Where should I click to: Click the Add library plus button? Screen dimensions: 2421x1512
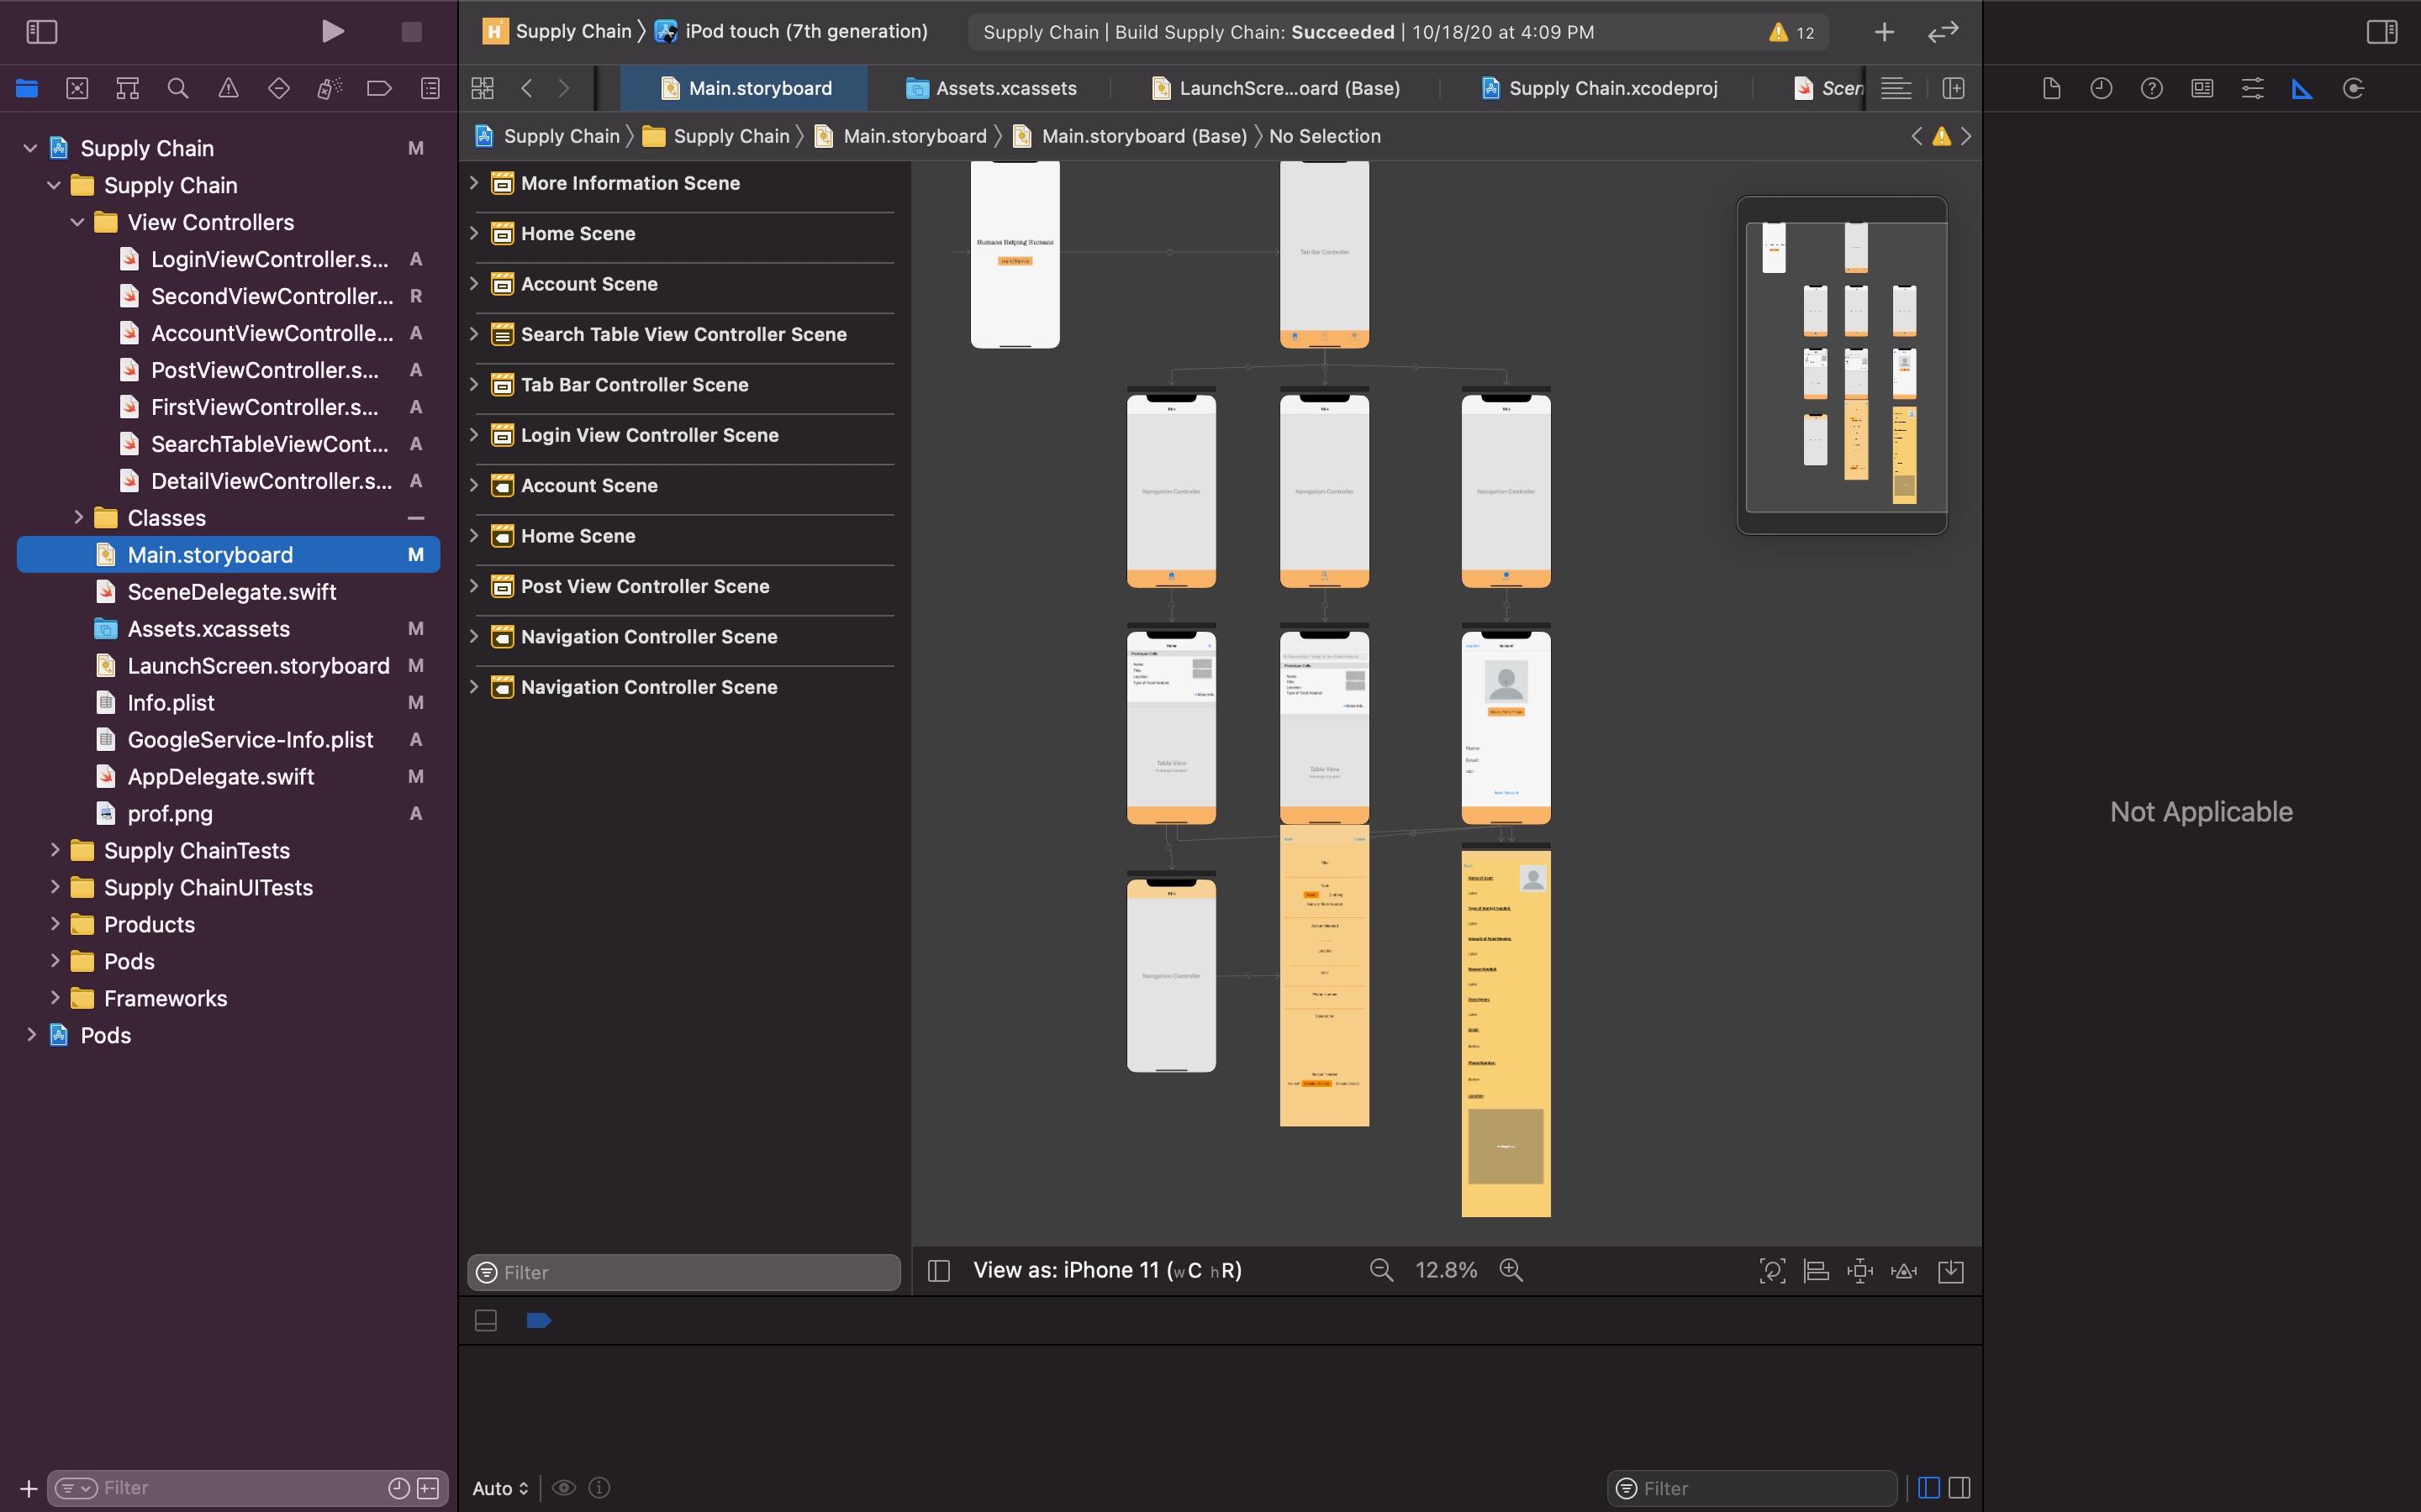click(x=1884, y=32)
